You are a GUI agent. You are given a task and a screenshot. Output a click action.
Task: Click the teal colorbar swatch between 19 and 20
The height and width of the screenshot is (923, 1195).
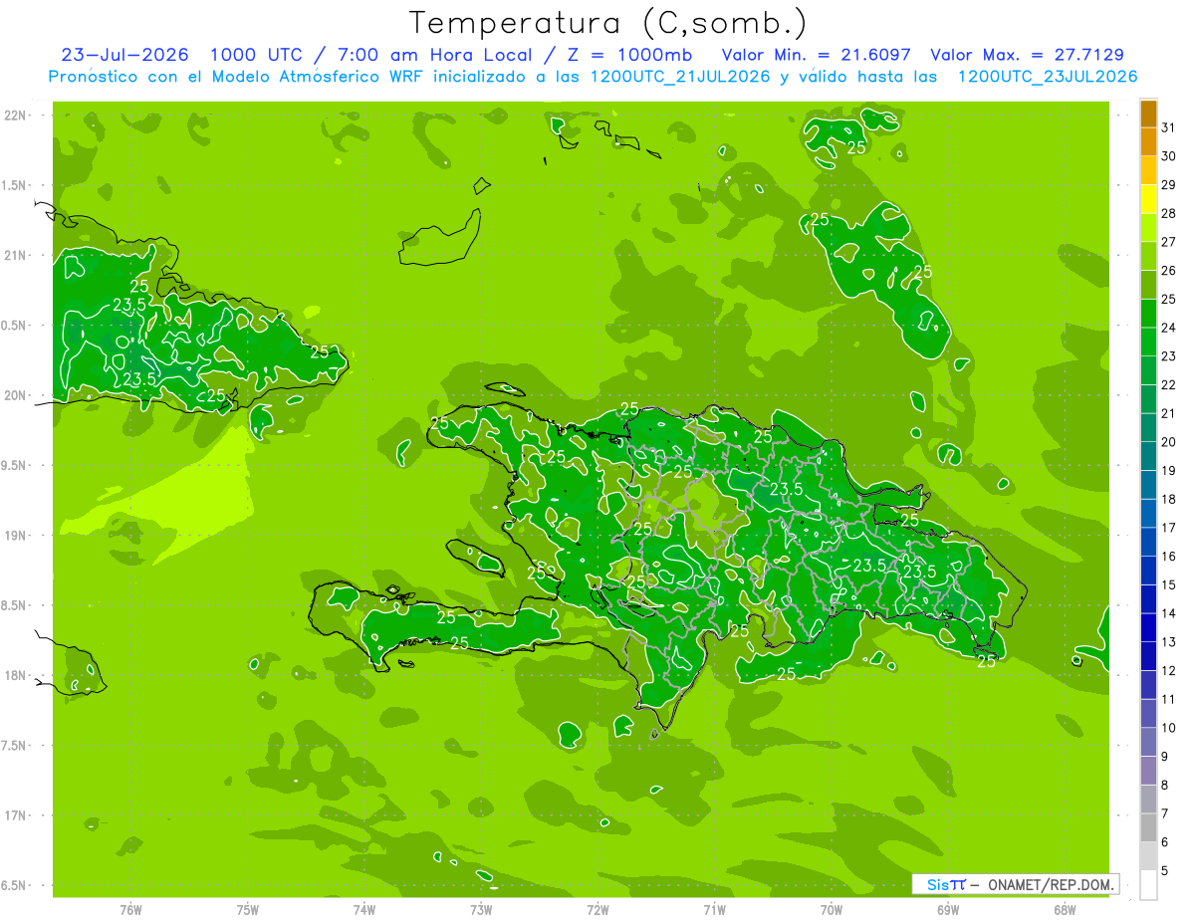(x=1148, y=456)
